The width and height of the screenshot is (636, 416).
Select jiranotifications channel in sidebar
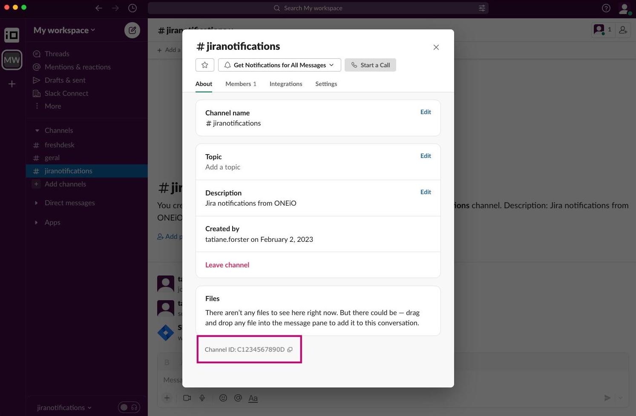[87, 171]
